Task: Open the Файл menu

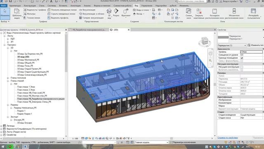Action: click(4, 5)
